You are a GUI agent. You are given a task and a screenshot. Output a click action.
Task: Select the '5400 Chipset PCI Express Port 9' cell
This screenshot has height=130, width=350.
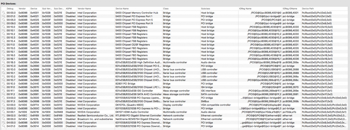pyautogui.click(x=134, y=23)
